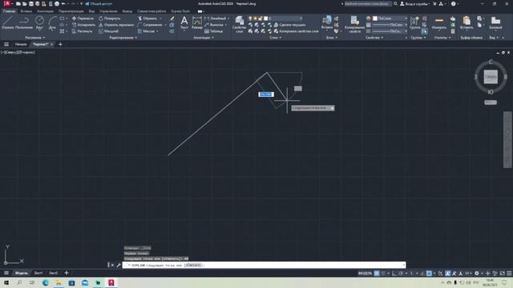Toggle annotation visibility in status bar
The width and height of the screenshot is (513, 288).
point(447,274)
